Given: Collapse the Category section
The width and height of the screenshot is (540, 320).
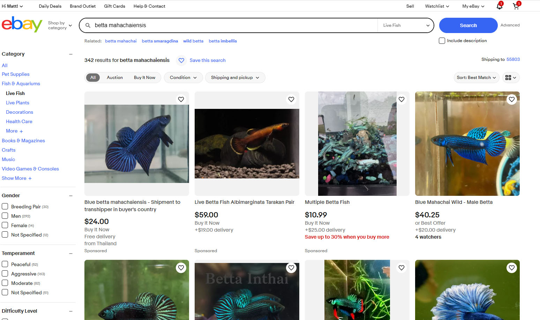Looking at the screenshot, I should [x=71, y=54].
